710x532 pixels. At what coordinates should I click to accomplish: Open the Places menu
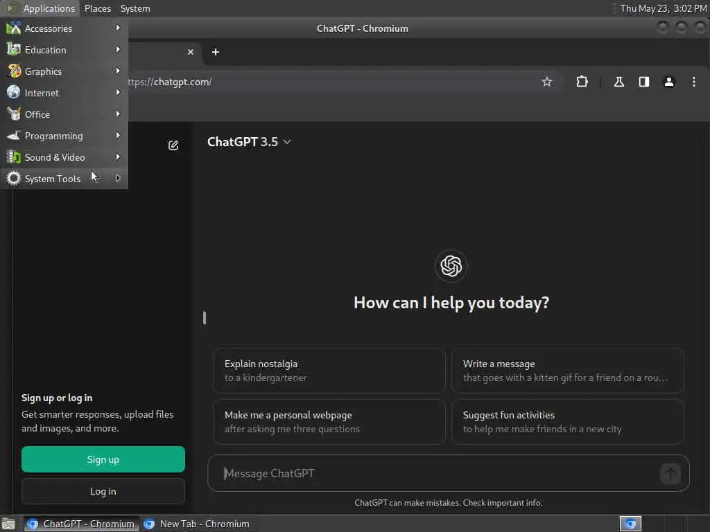98,8
